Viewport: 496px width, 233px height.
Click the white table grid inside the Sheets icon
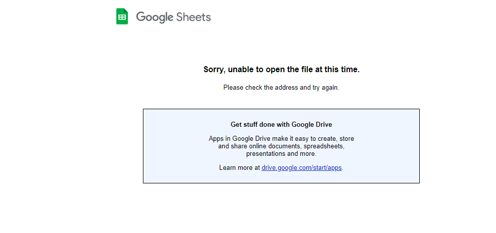122,18
